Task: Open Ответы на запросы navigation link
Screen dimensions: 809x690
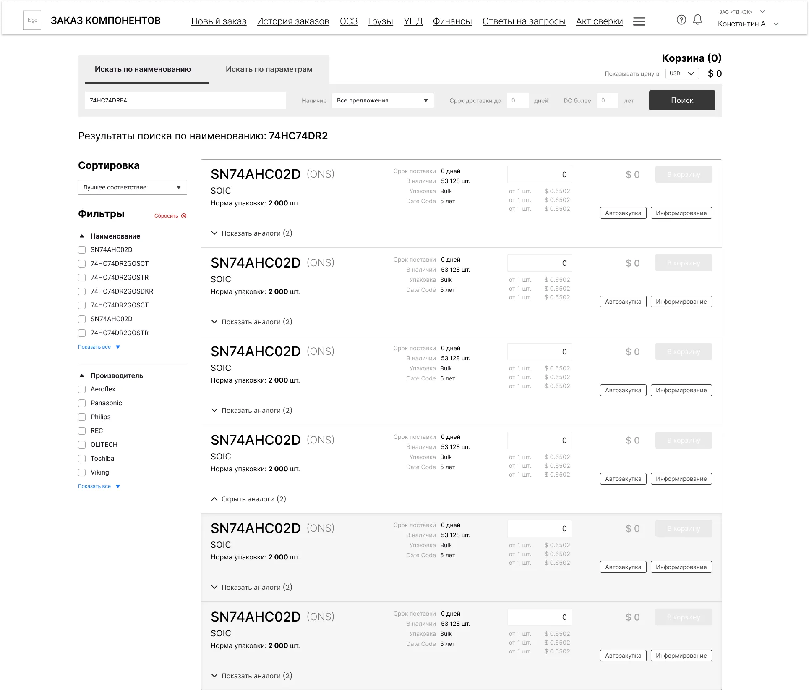Action: tap(524, 21)
